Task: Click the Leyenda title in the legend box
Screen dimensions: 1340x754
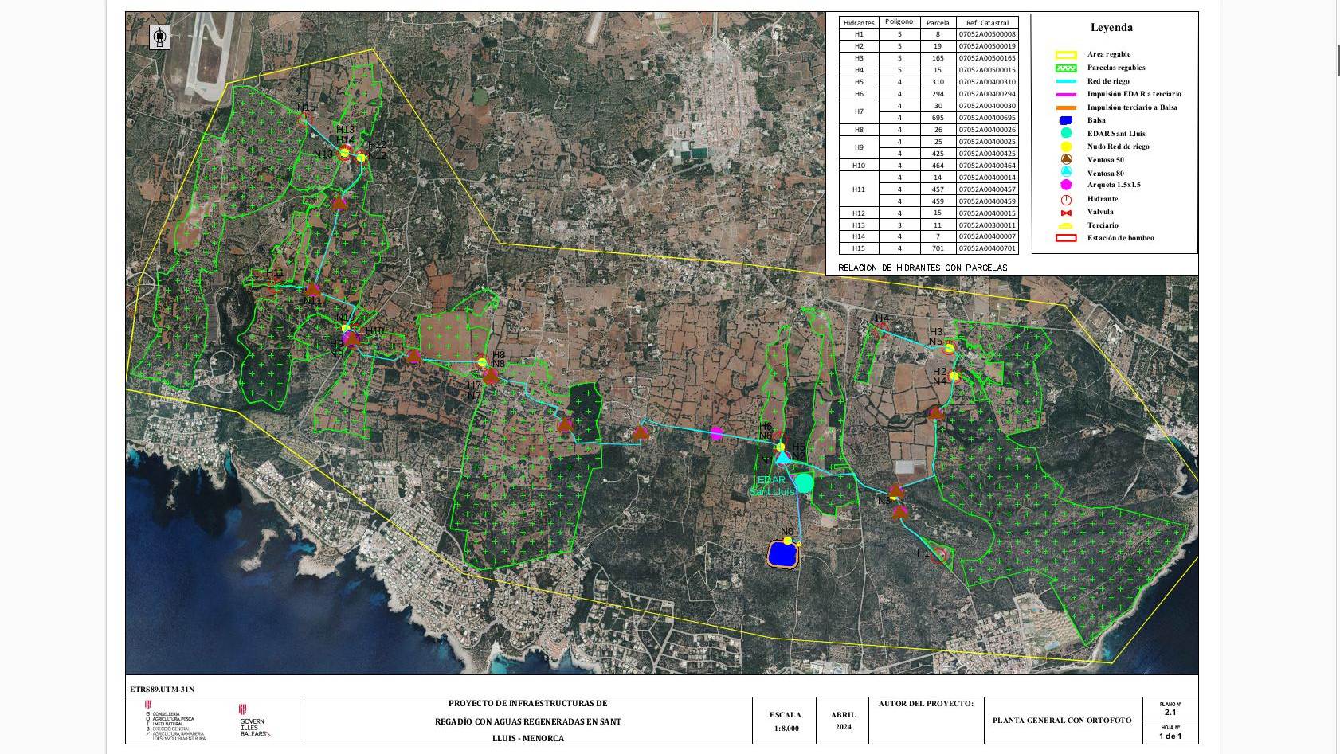Action: pyautogui.click(x=1111, y=28)
